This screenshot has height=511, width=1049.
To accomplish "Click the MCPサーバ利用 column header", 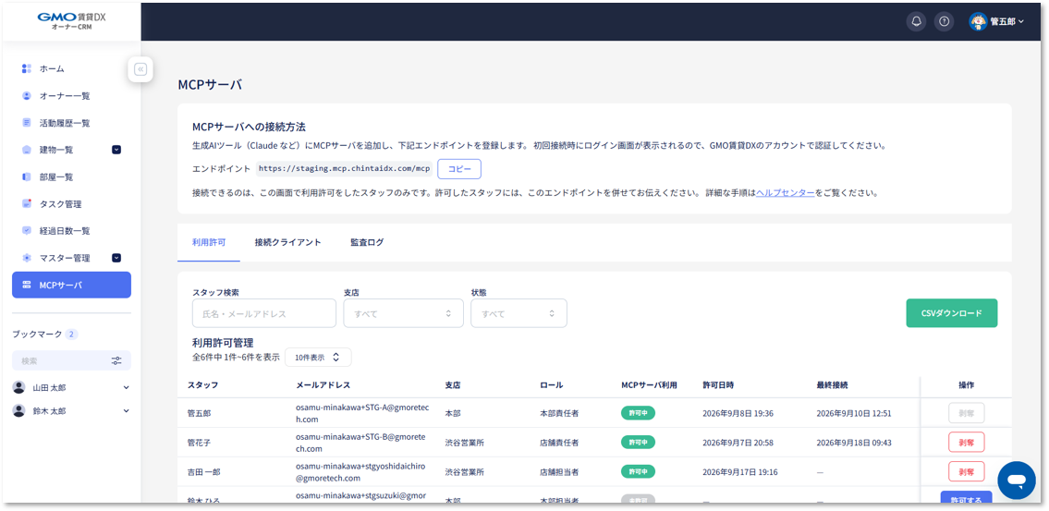I will click(x=649, y=385).
